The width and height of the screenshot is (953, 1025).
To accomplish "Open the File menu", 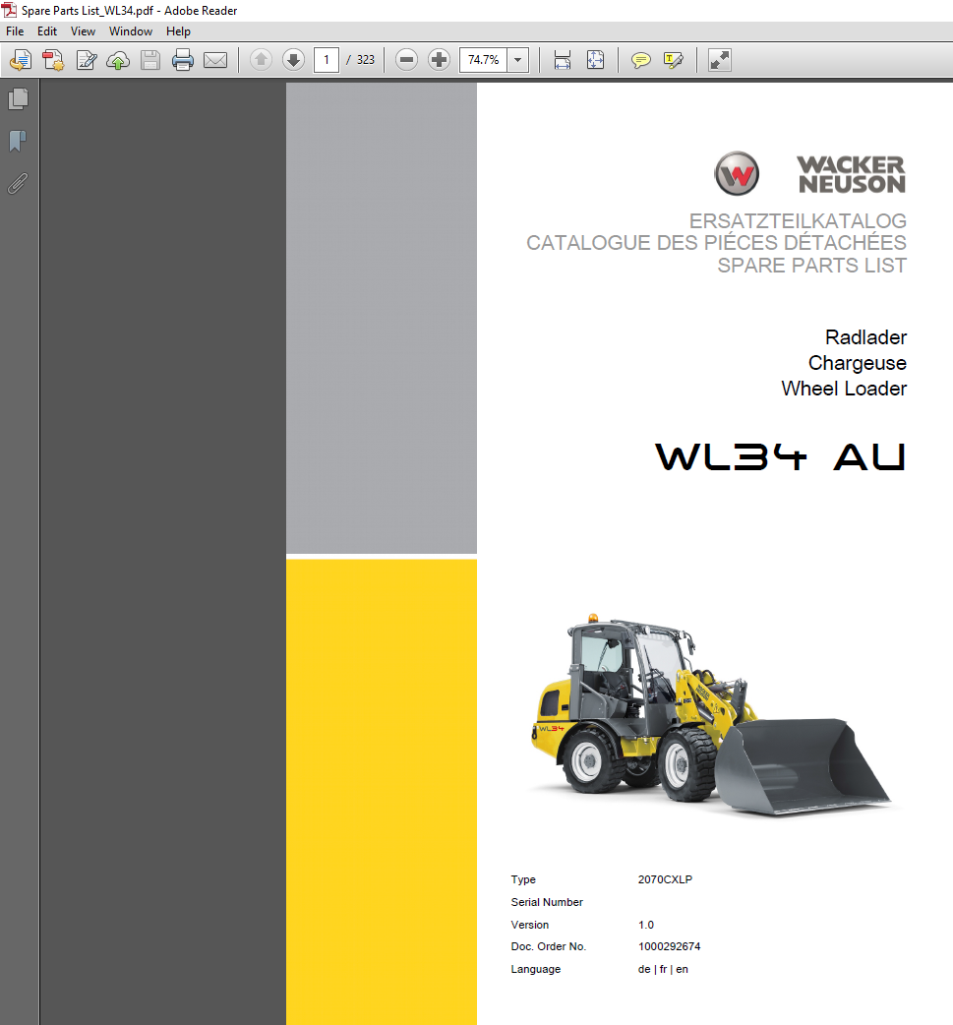I will (15, 31).
